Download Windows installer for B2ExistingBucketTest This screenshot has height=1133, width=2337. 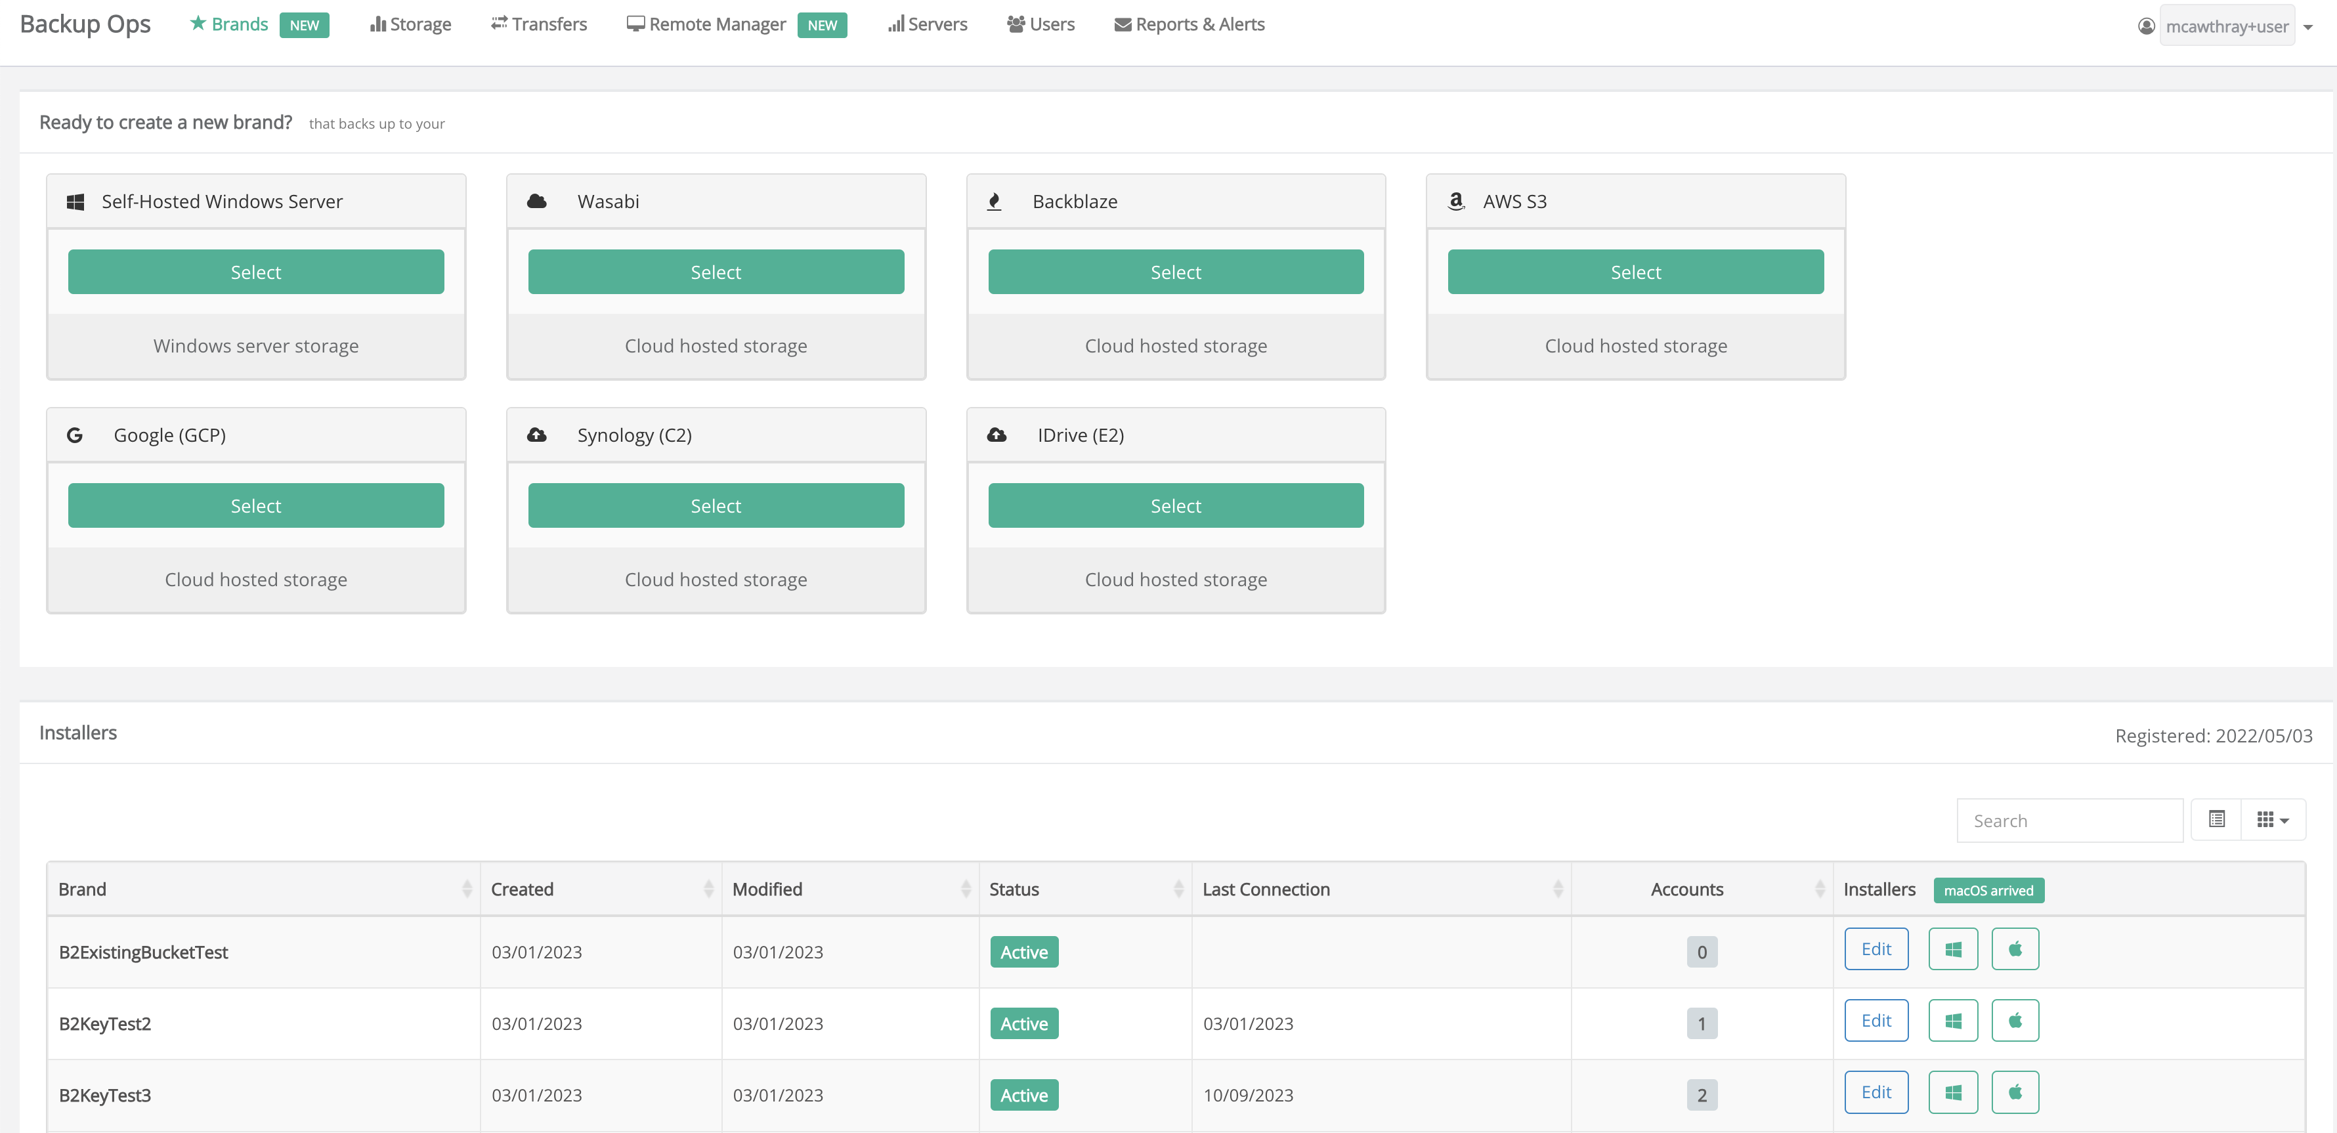tap(1953, 949)
